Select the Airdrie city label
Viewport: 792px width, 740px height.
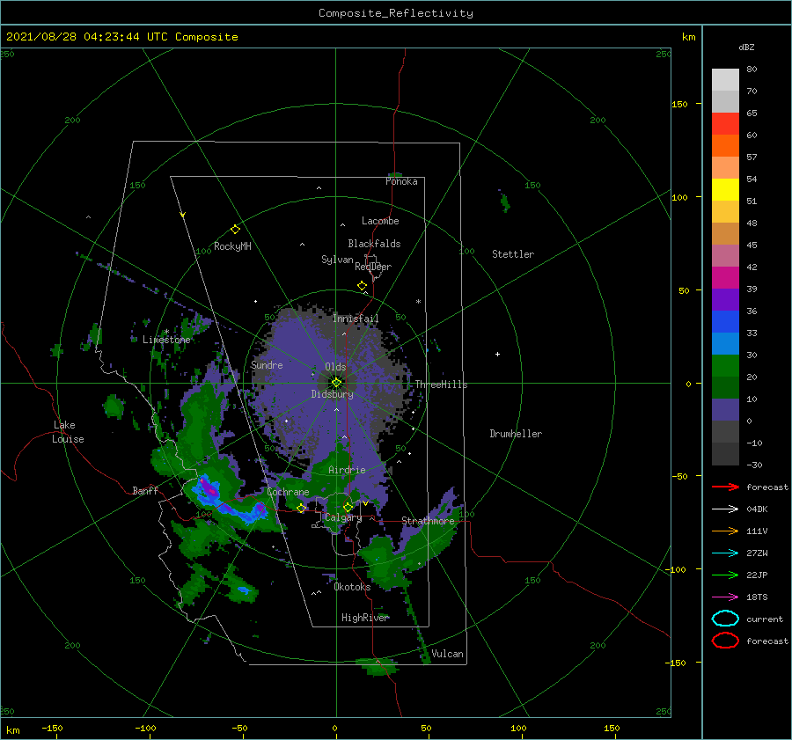(x=347, y=470)
